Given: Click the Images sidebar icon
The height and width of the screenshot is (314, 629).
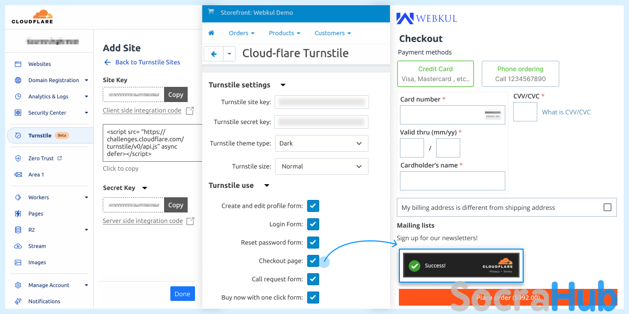Looking at the screenshot, I should (x=18, y=262).
